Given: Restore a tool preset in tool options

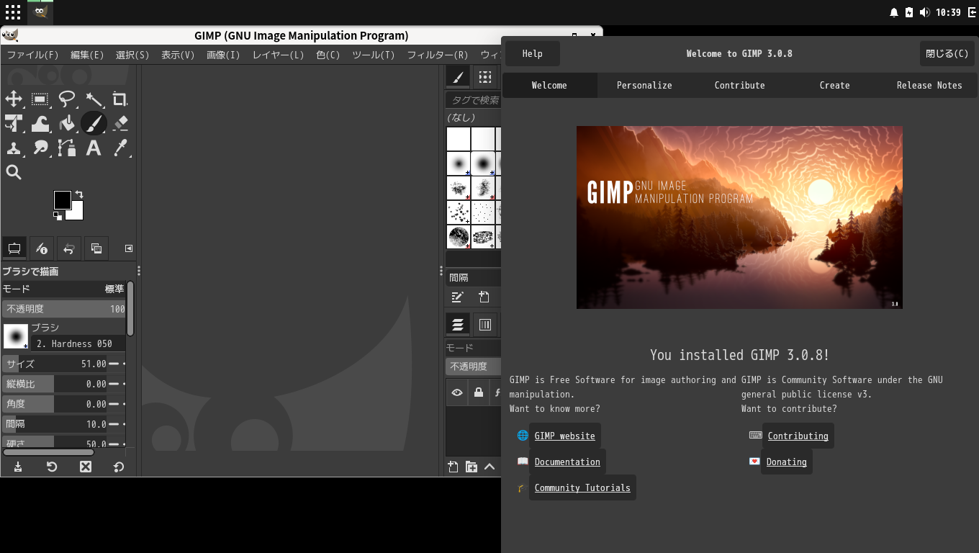Looking at the screenshot, I should pyautogui.click(x=52, y=467).
